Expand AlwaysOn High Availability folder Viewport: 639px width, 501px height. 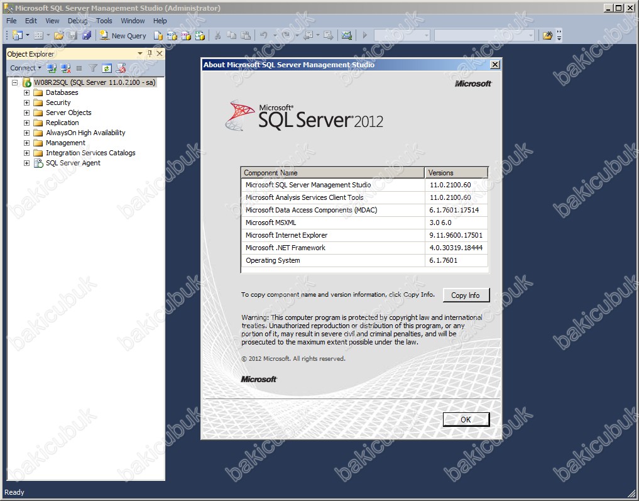[x=26, y=133]
